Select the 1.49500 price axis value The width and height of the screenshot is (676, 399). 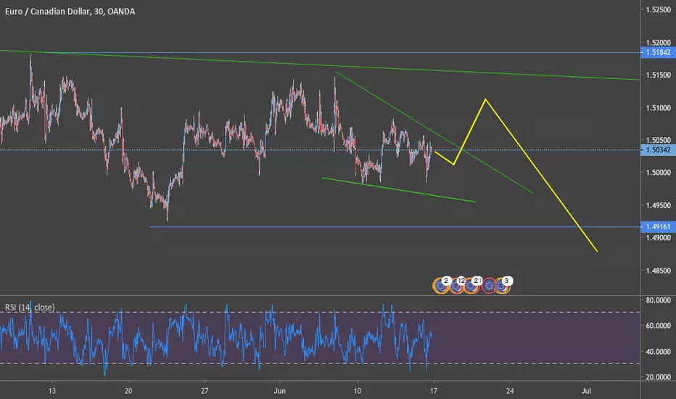659,205
